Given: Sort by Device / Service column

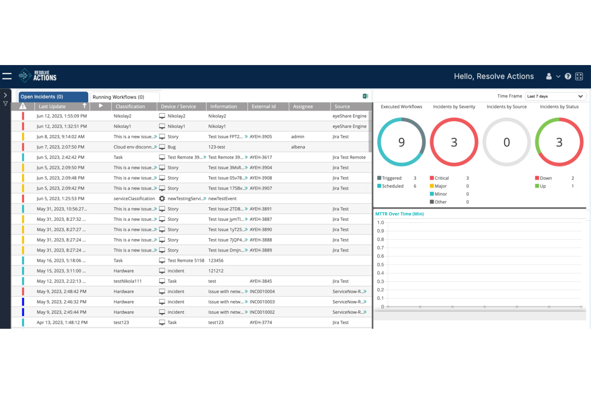Looking at the screenshot, I should tap(182, 107).
